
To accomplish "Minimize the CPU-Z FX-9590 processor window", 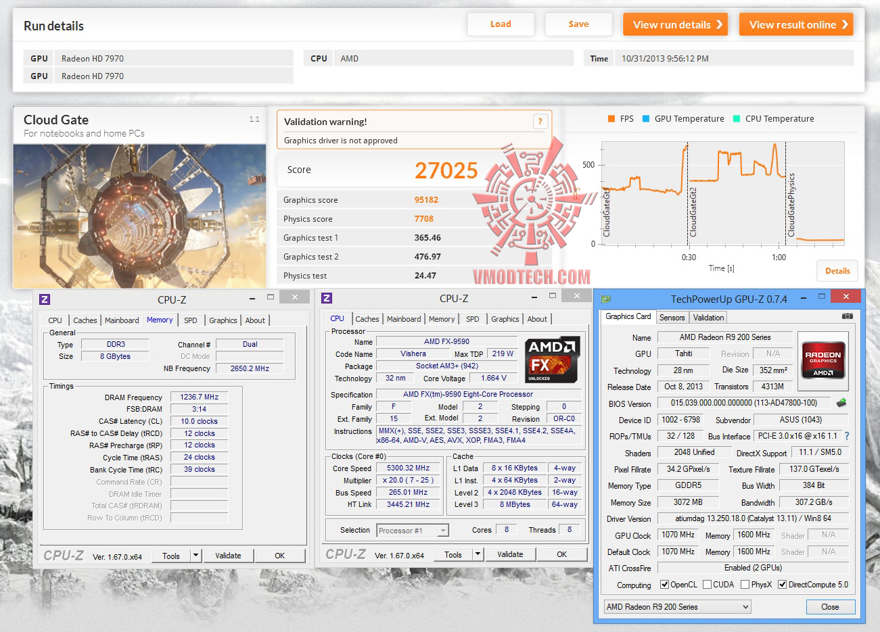I will coord(534,296).
